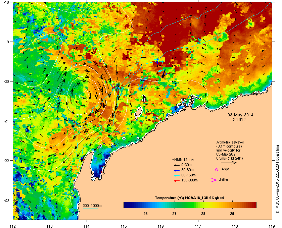Click the IMOS copyright timestamp text
The height and width of the screenshot is (228, 282).
(278, 179)
